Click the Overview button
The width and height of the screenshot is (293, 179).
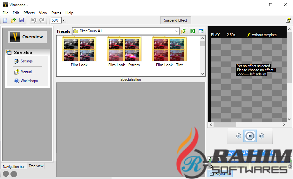[x=27, y=37]
